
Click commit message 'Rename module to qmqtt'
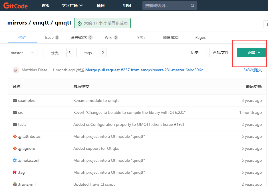[x=96, y=100]
